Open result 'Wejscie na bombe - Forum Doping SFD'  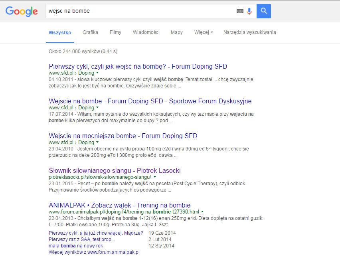coord(150,101)
